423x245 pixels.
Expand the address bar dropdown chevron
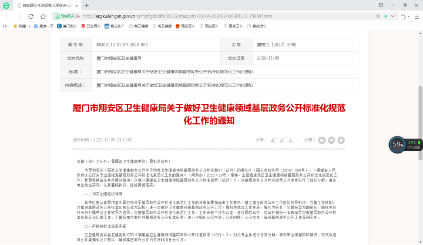pyautogui.click(x=393, y=16)
